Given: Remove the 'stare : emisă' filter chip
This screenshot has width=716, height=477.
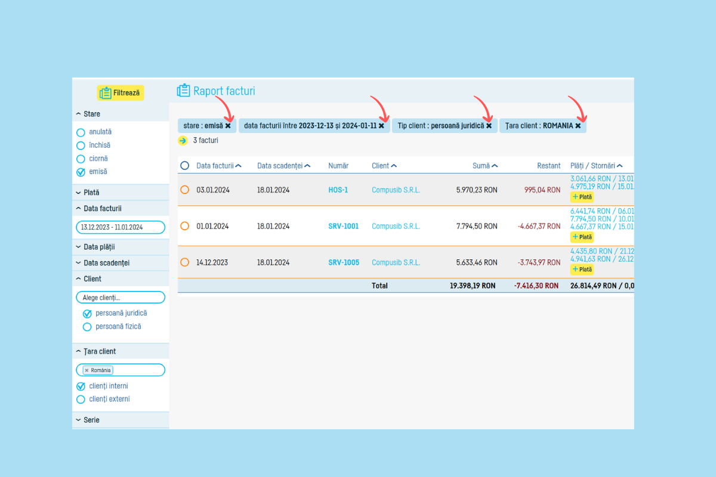Looking at the screenshot, I should 228,126.
